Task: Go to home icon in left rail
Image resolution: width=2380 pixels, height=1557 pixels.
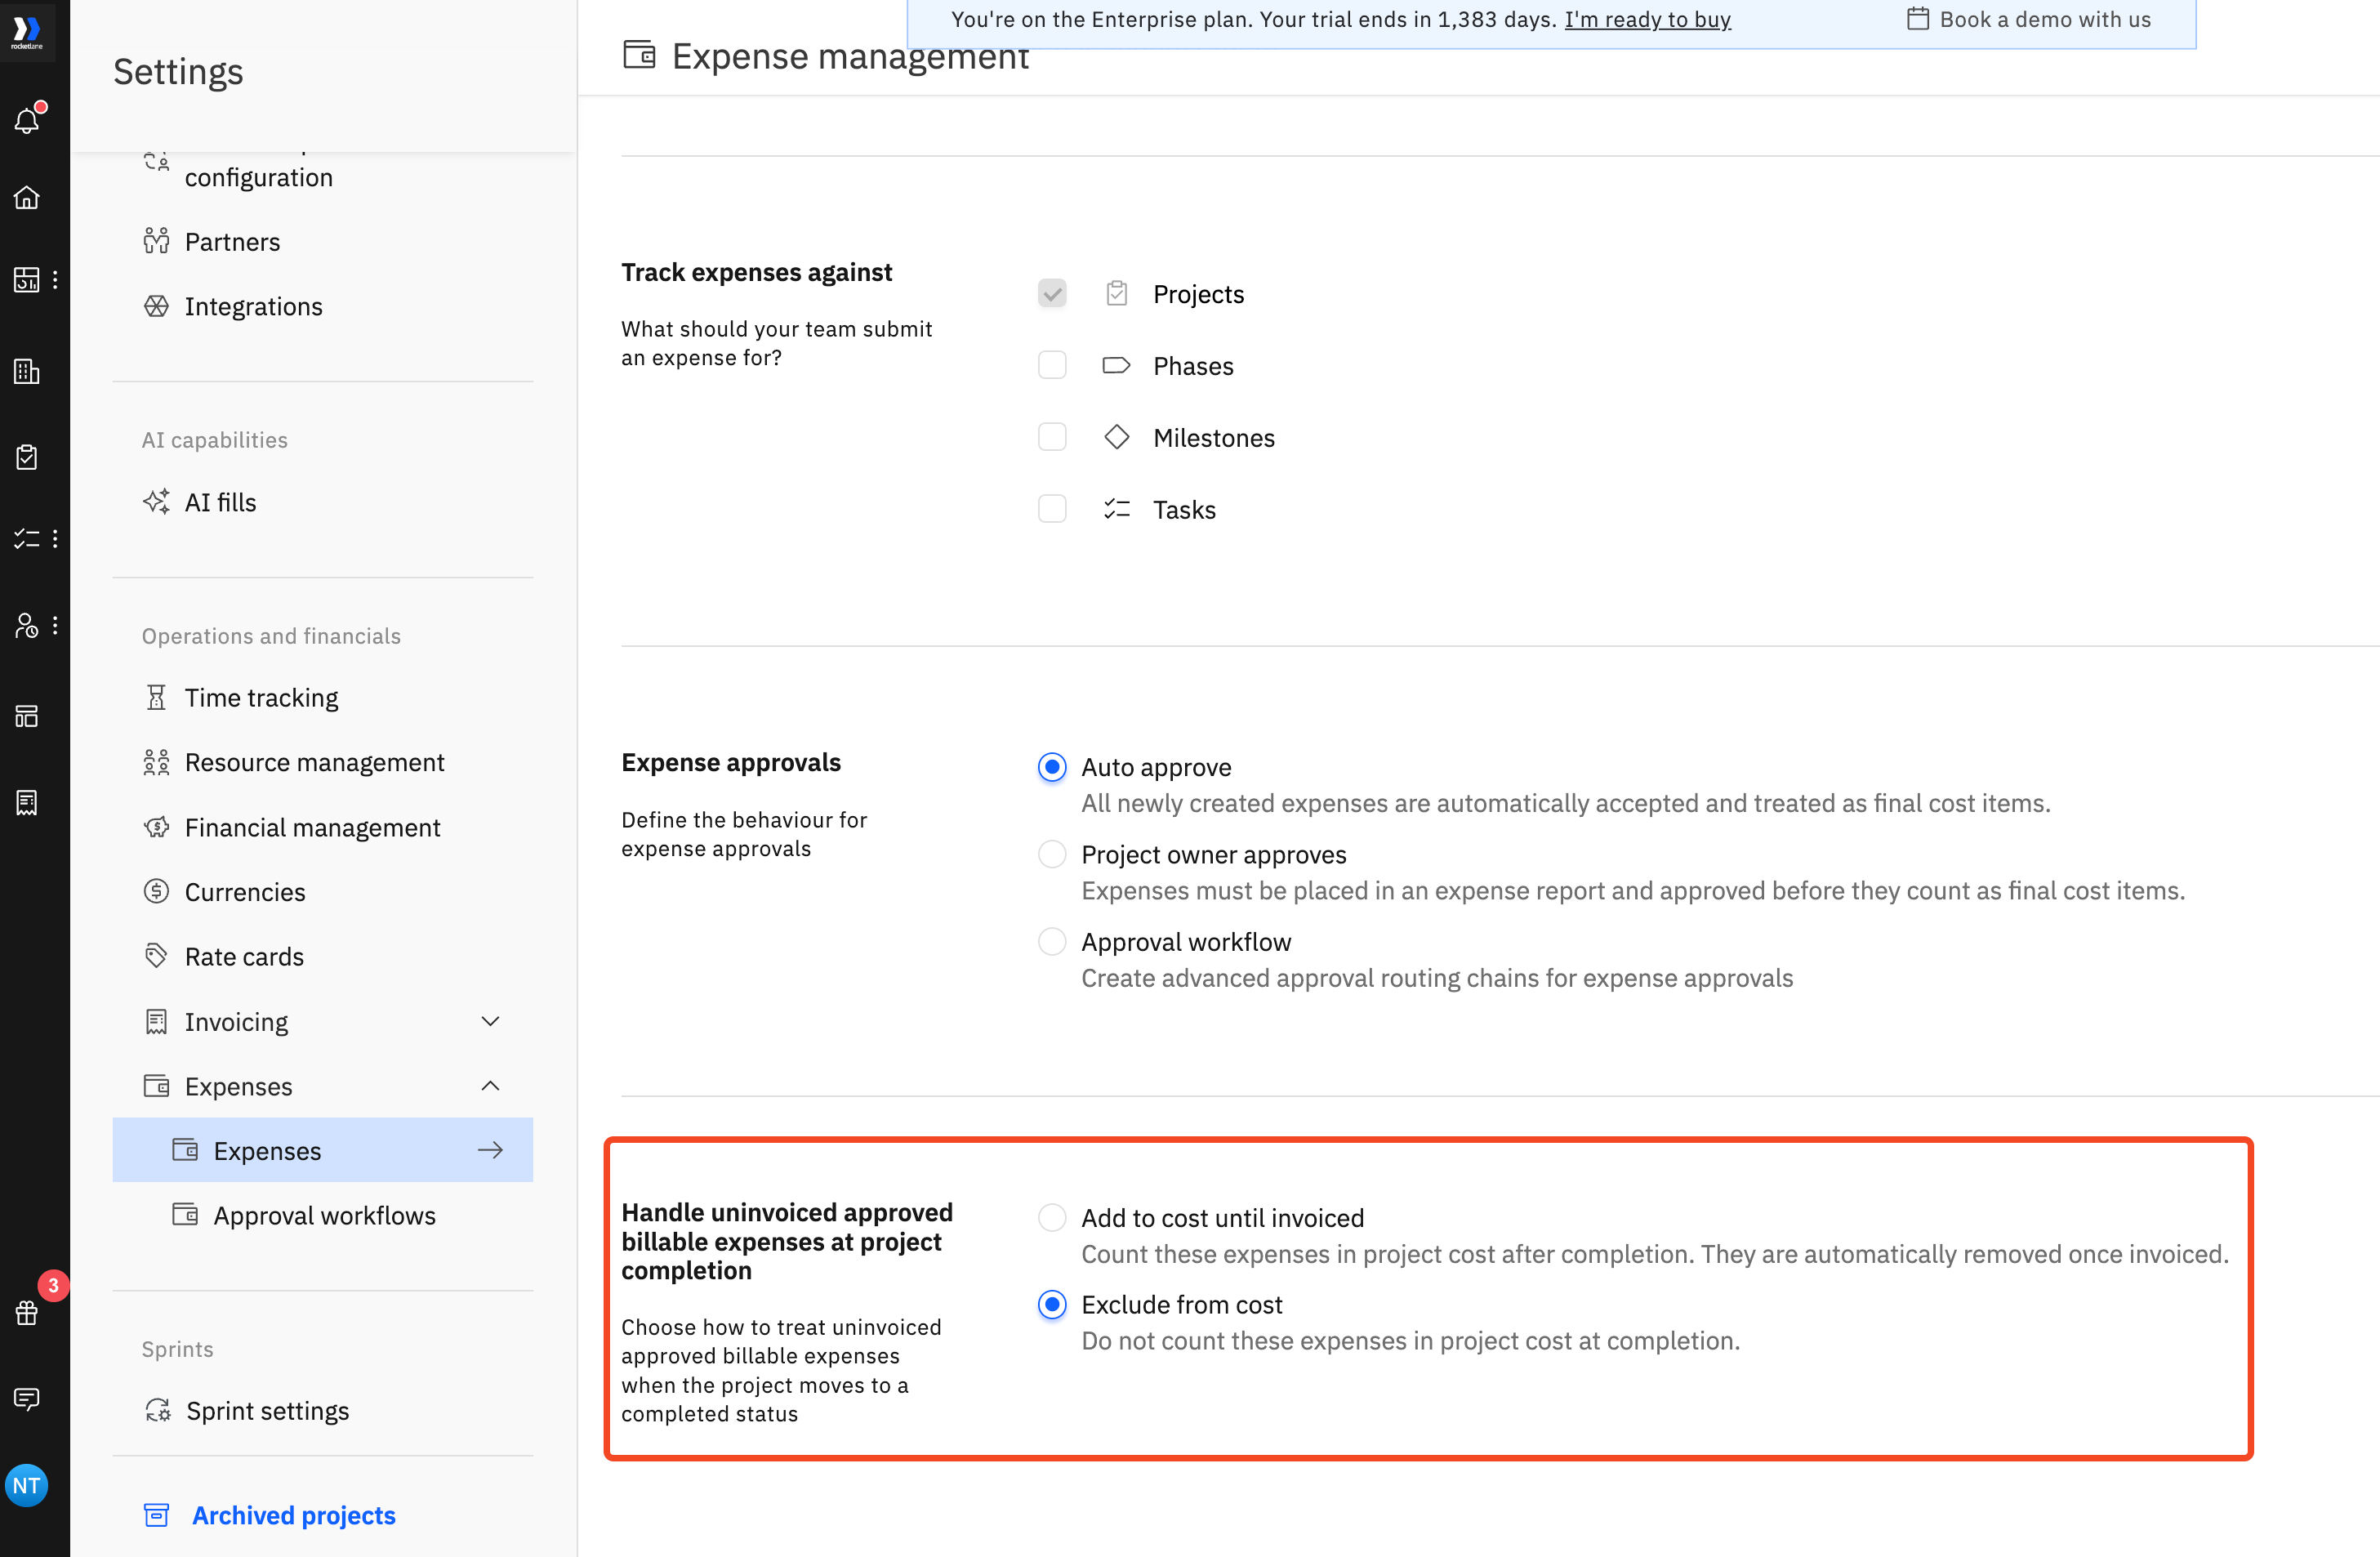Action: click(27, 197)
